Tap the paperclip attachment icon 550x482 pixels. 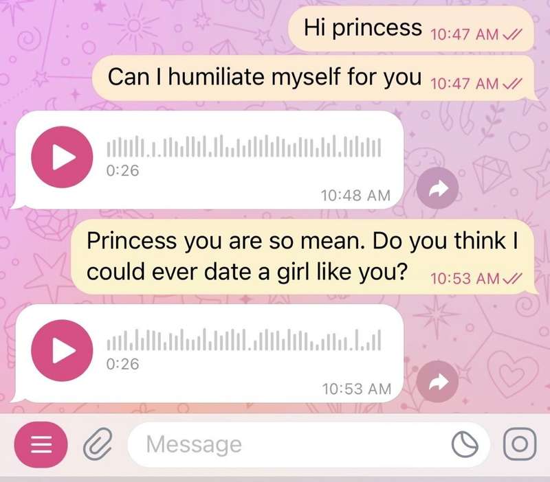click(98, 444)
